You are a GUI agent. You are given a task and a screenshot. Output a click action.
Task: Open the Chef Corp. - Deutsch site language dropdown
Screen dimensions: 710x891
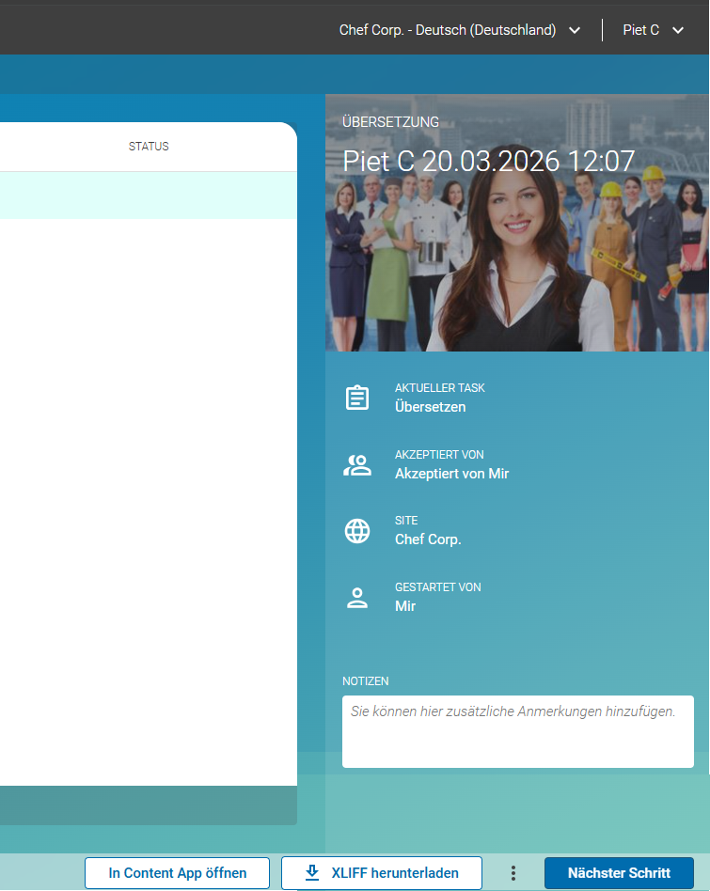(459, 30)
